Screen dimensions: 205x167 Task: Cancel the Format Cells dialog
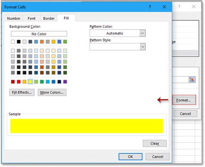[157, 157]
